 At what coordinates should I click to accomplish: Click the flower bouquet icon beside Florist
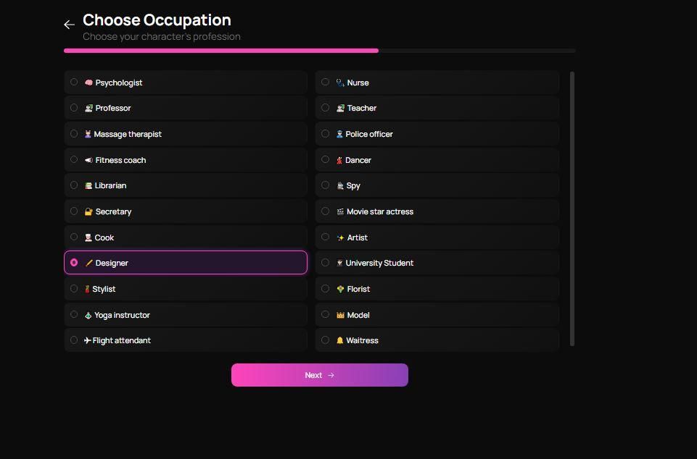(x=339, y=289)
